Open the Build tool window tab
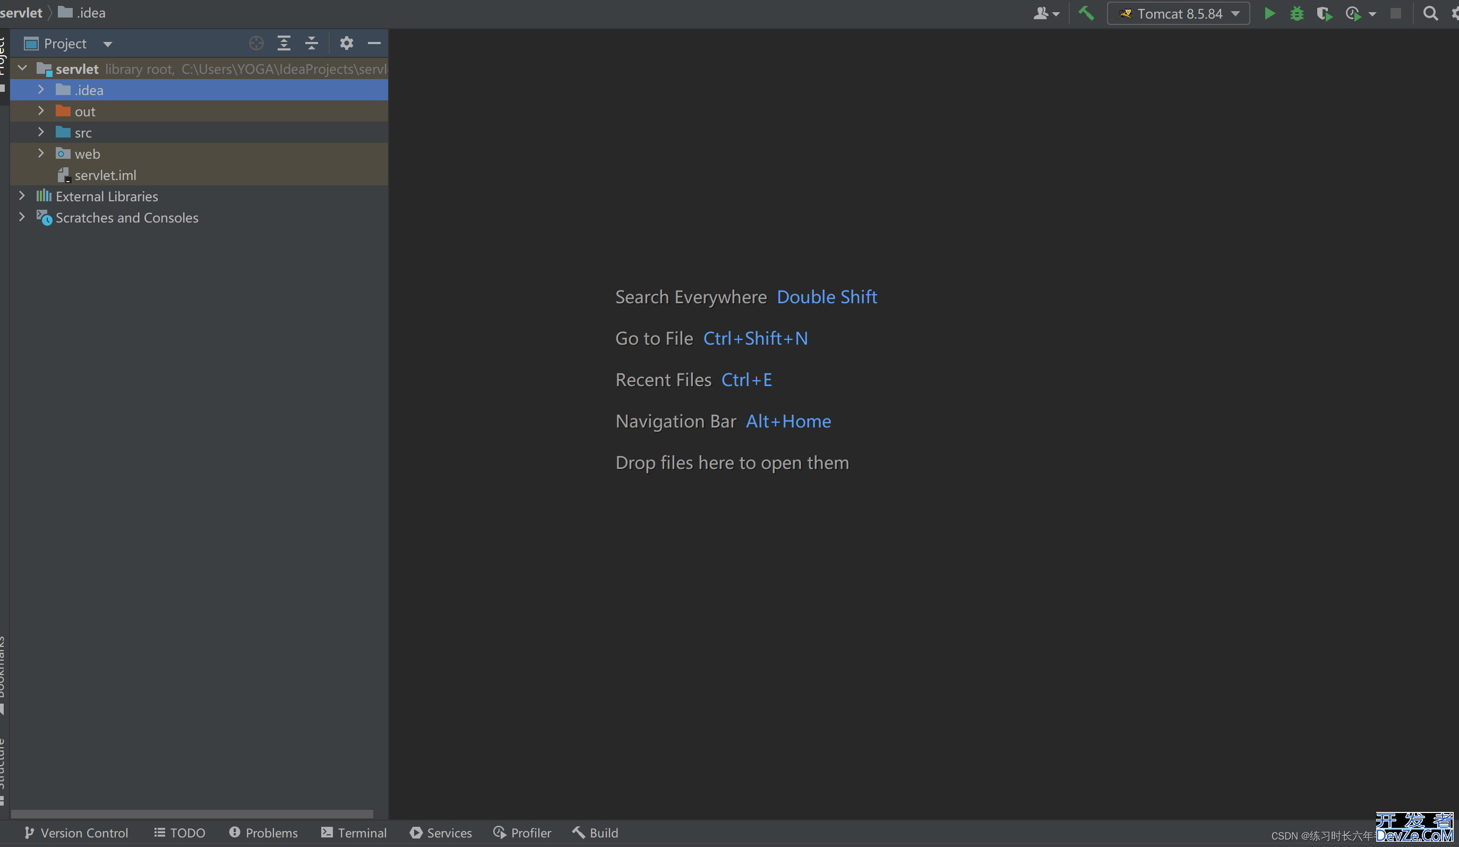Screen dimensions: 1459x847 click(x=595, y=833)
